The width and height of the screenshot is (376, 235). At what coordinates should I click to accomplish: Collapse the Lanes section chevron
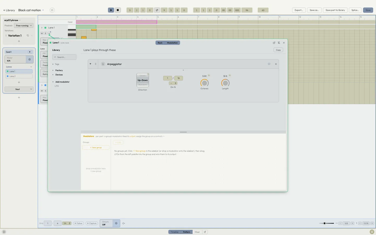[31, 67]
